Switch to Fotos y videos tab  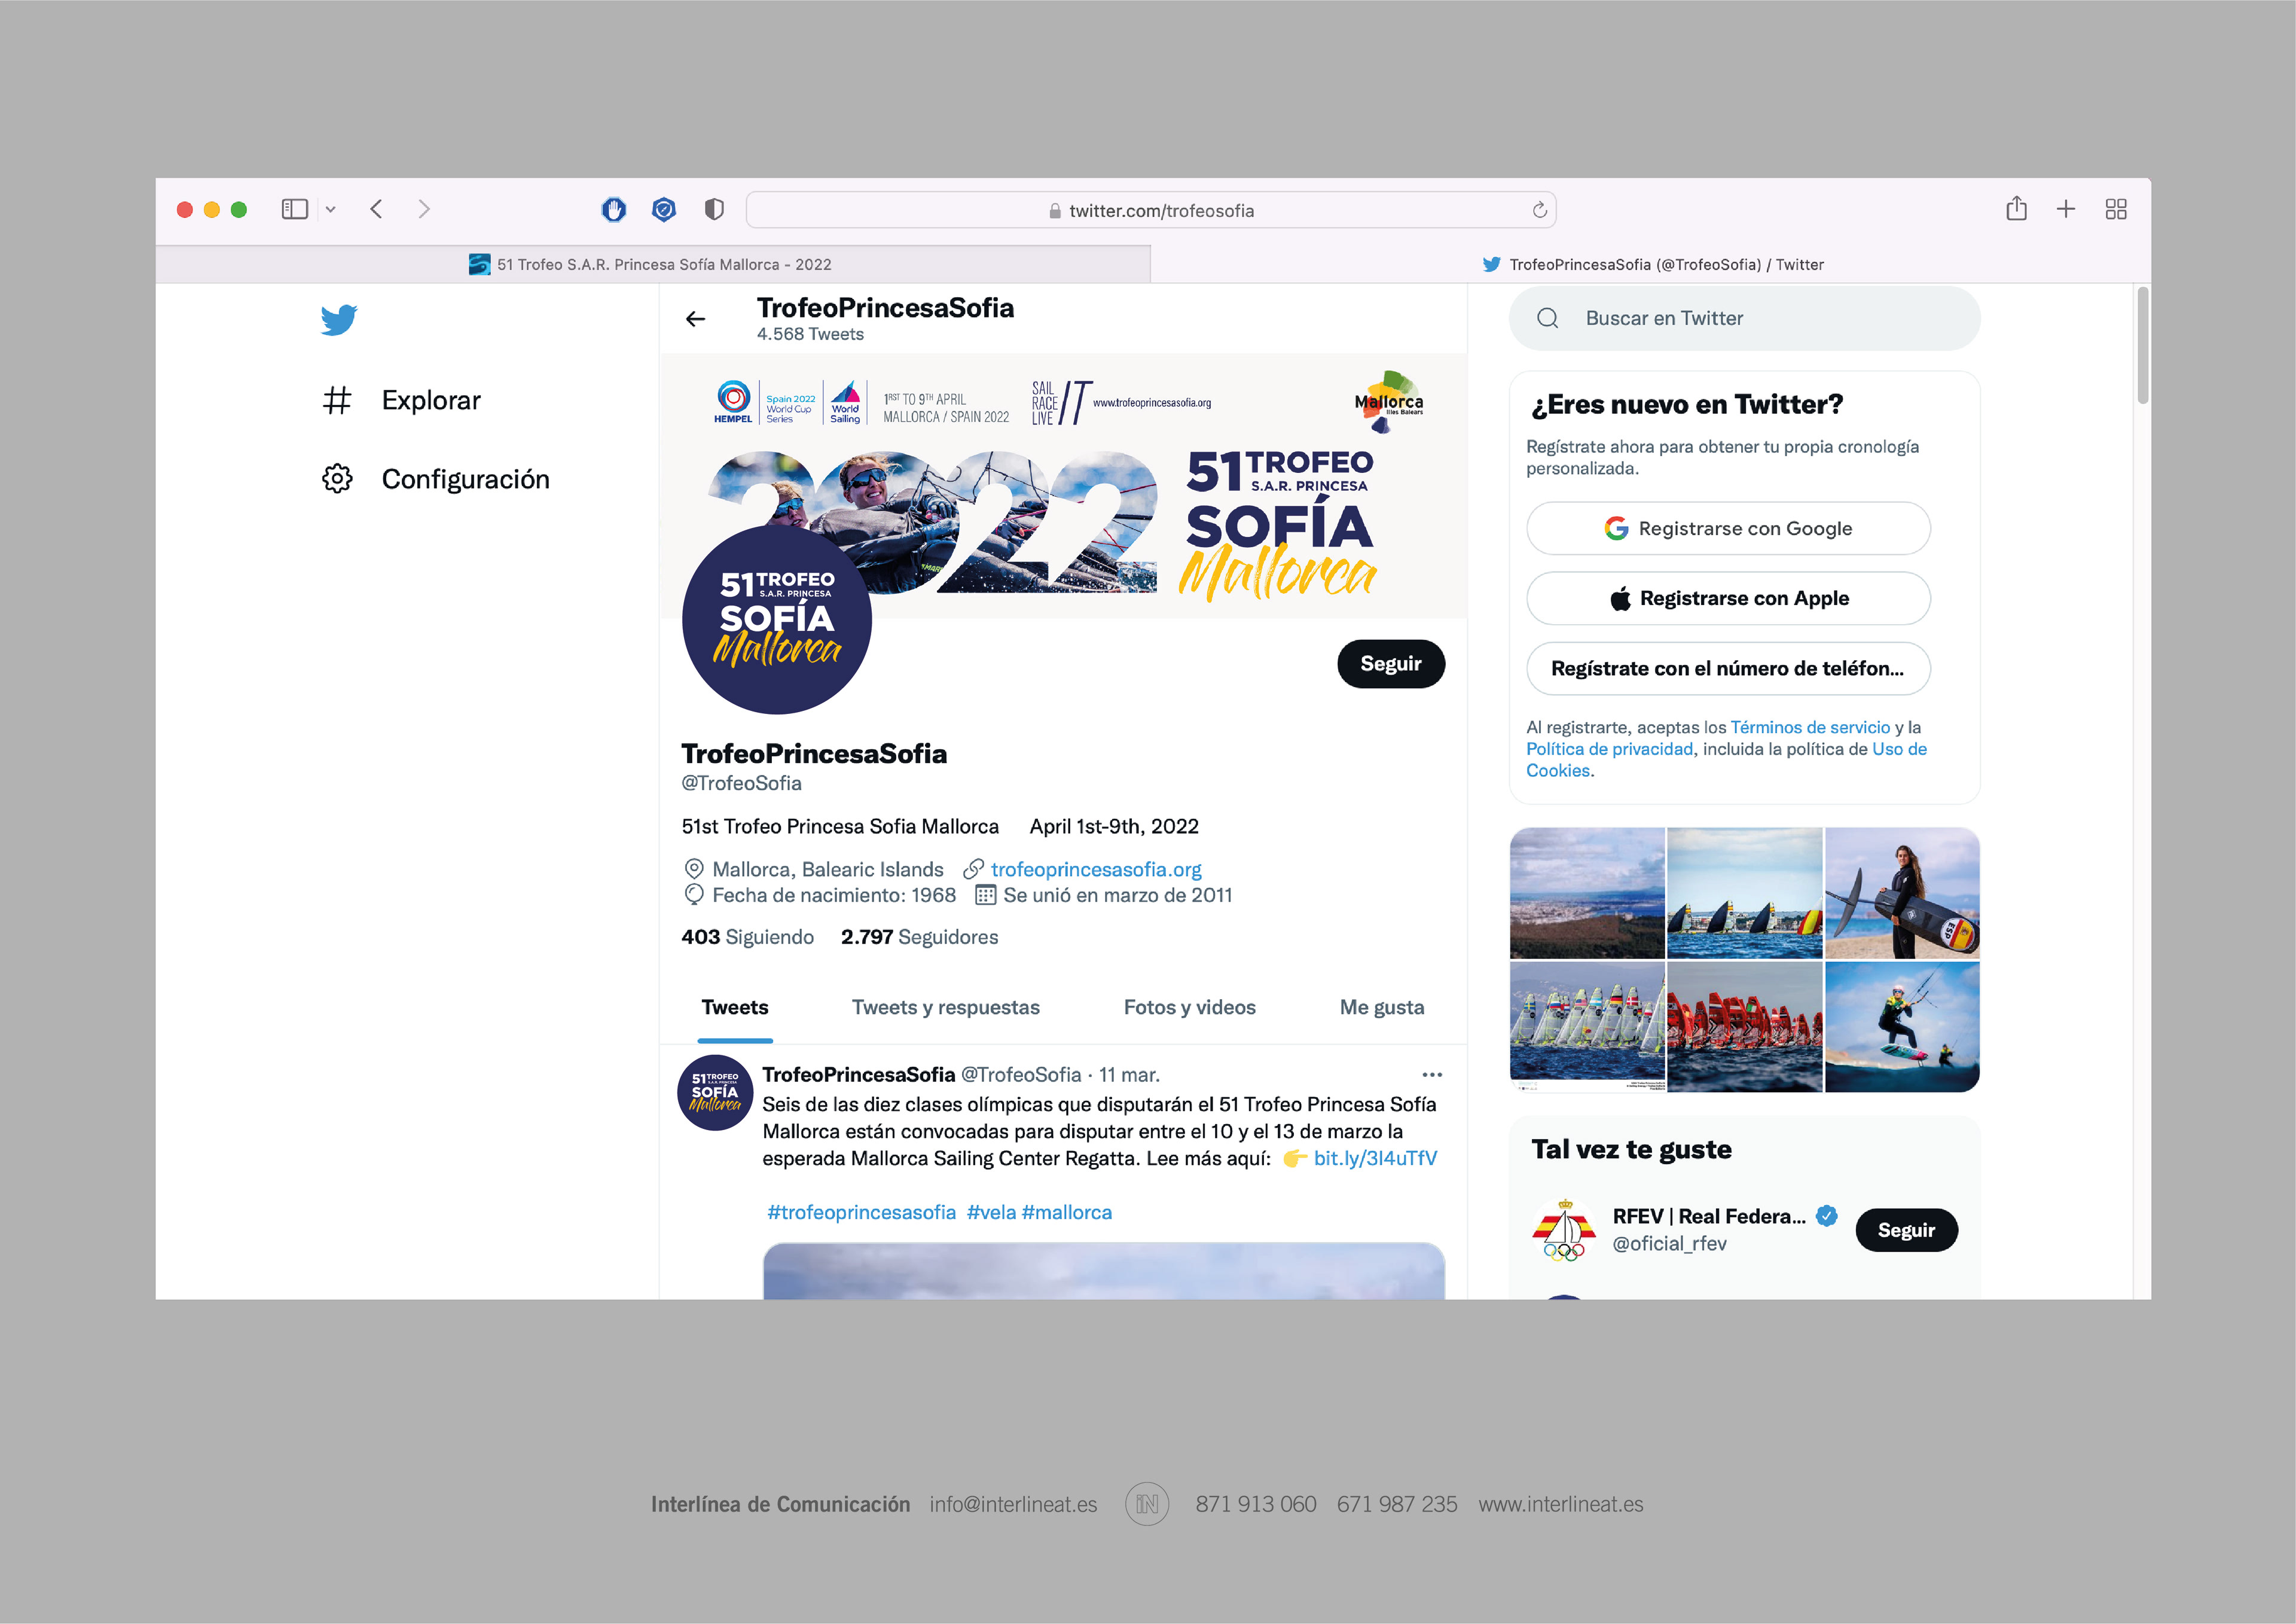pyautogui.click(x=1189, y=1007)
